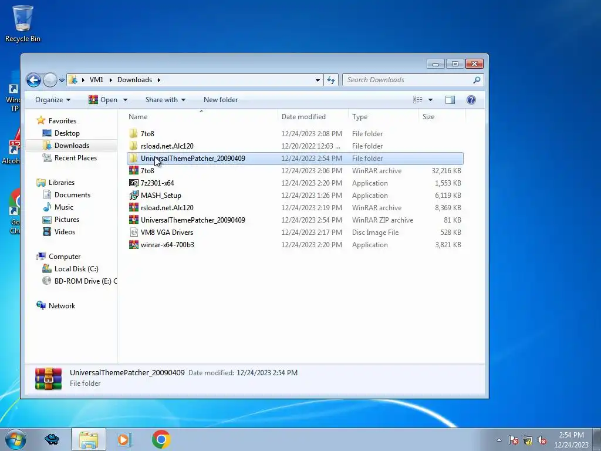Click the 81 KB size cell
Image resolution: width=601 pixels, height=451 pixels.
tap(453, 220)
